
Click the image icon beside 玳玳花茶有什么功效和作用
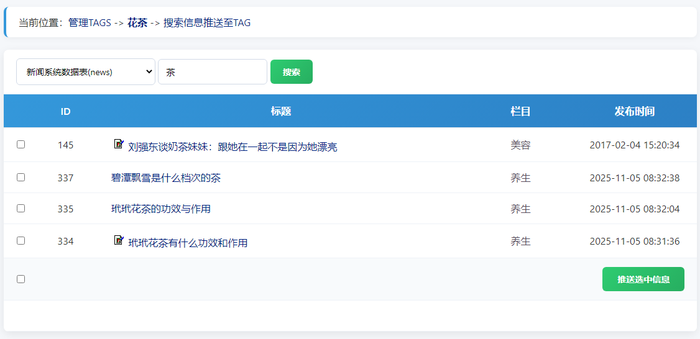click(x=119, y=240)
